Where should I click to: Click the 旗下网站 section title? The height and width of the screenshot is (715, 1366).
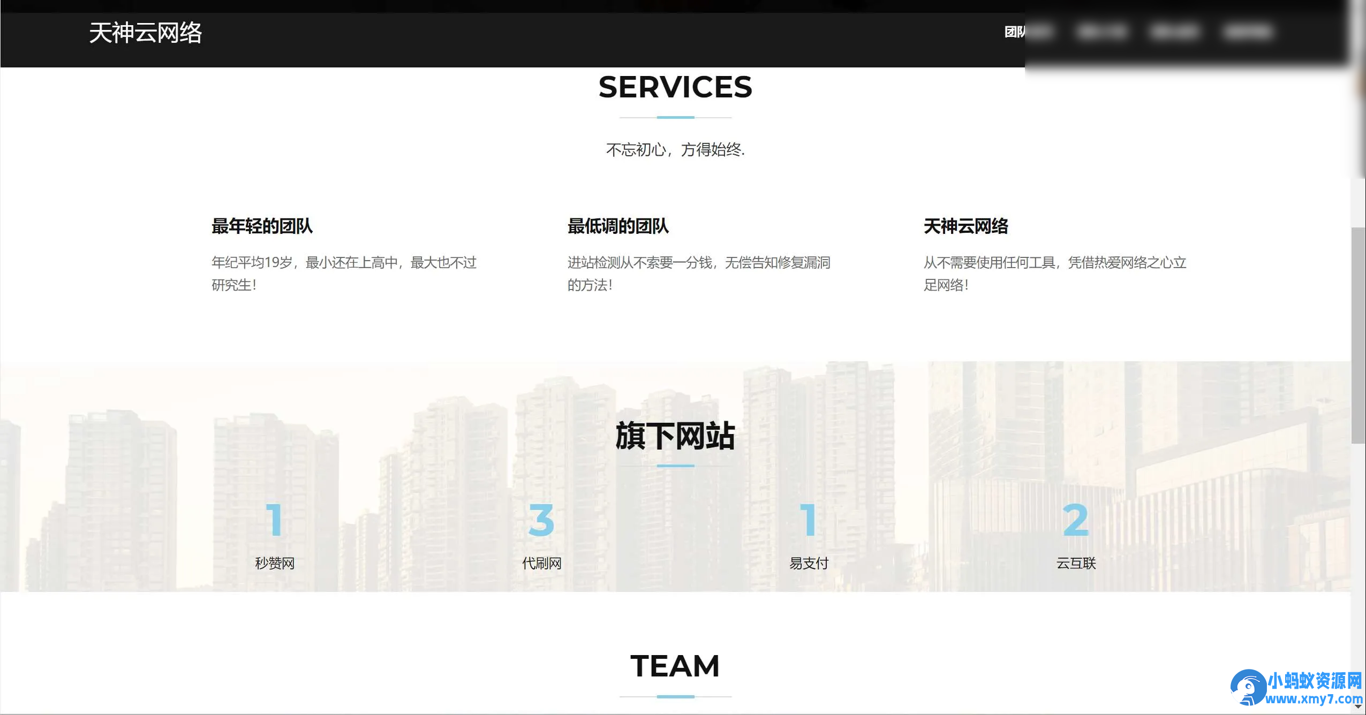click(675, 435)
